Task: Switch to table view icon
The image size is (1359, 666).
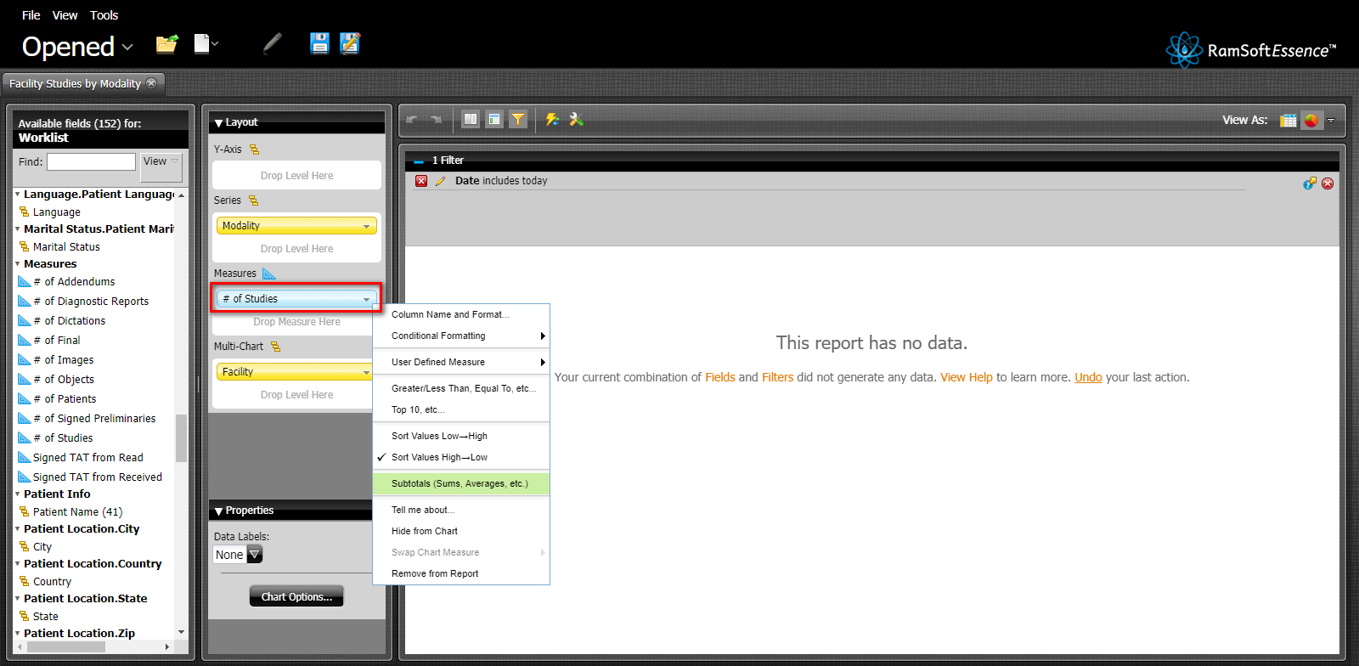Action: [1288, 121]
